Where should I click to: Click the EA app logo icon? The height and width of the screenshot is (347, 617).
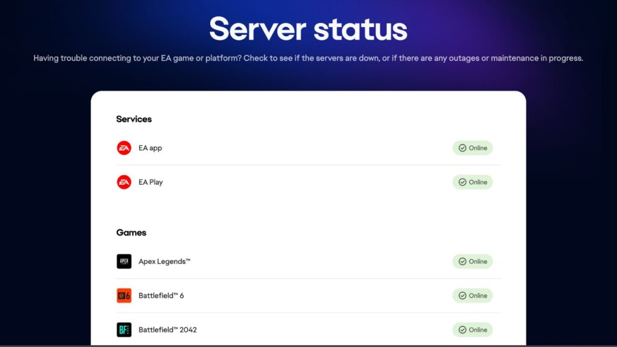tap(124, 148)
